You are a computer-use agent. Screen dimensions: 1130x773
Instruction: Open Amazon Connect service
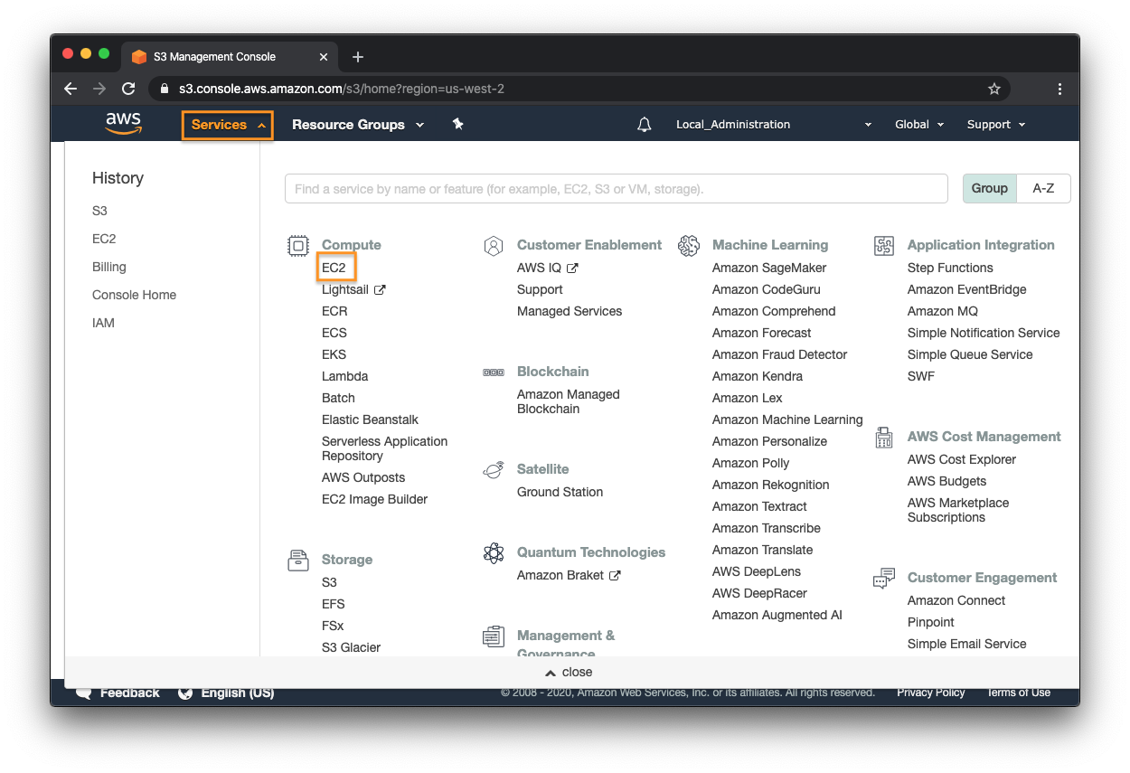[x=956, y=600]
